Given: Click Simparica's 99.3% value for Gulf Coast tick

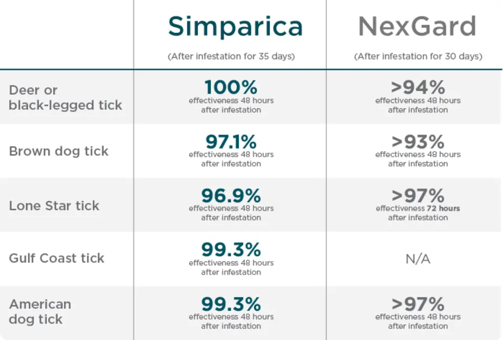Looking at the screenshot, I should tap(231, 250).
